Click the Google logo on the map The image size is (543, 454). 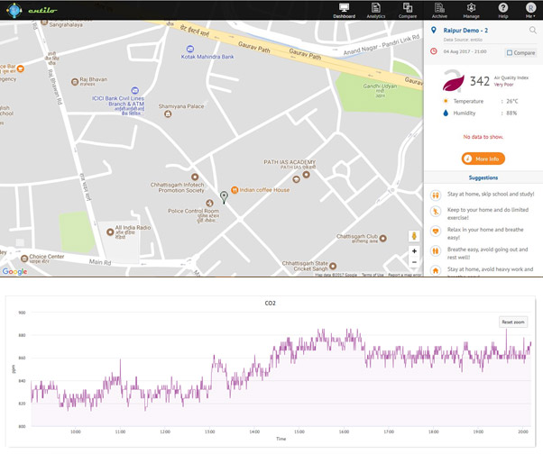14,271
